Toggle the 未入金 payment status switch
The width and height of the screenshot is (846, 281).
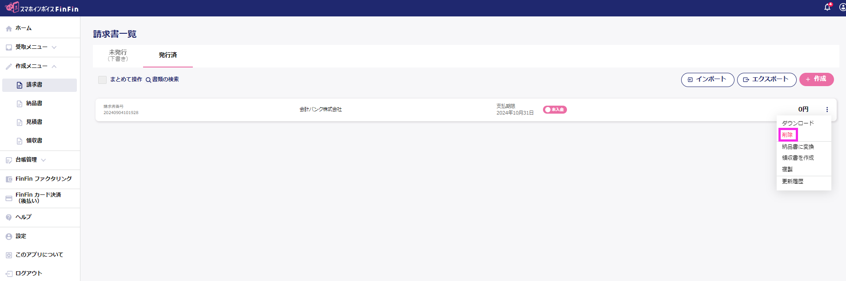coord(555,110)
